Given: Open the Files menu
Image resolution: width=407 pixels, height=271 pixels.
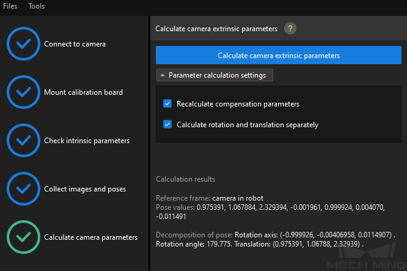Looking at the screenshot, I should [x=10, y=6].
